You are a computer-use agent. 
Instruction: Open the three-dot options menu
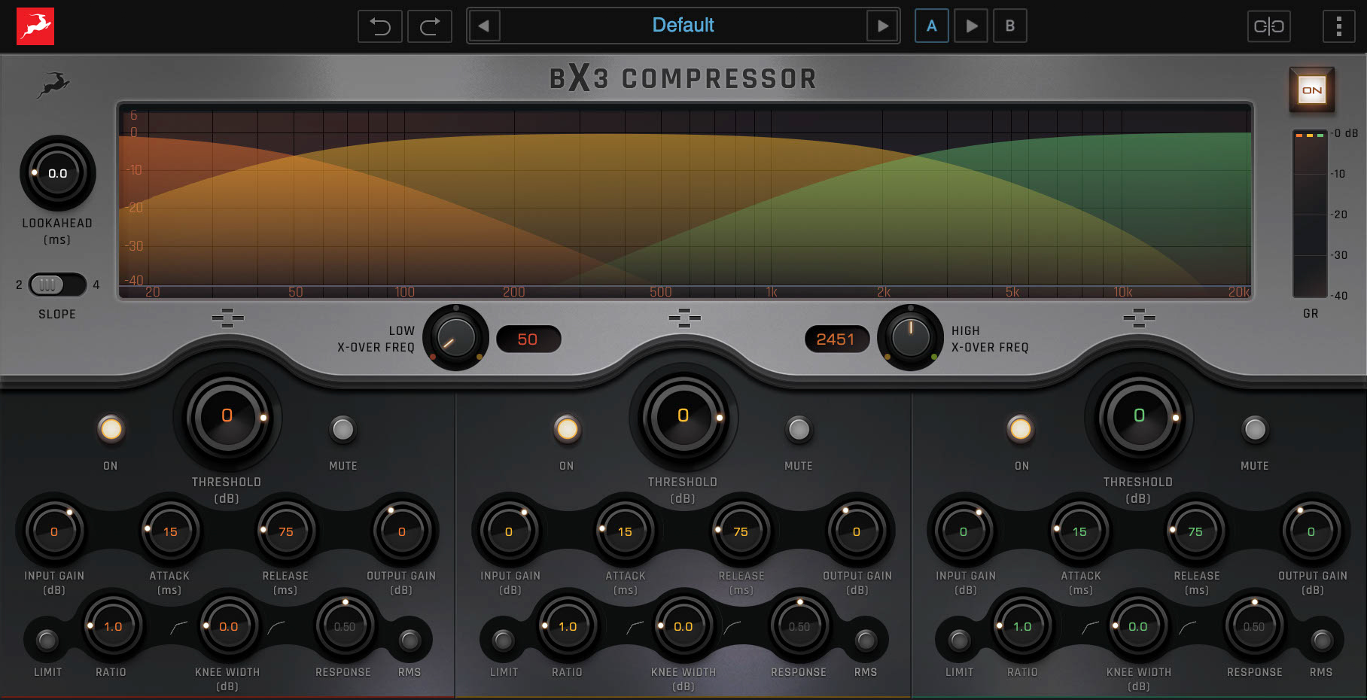1339,26
